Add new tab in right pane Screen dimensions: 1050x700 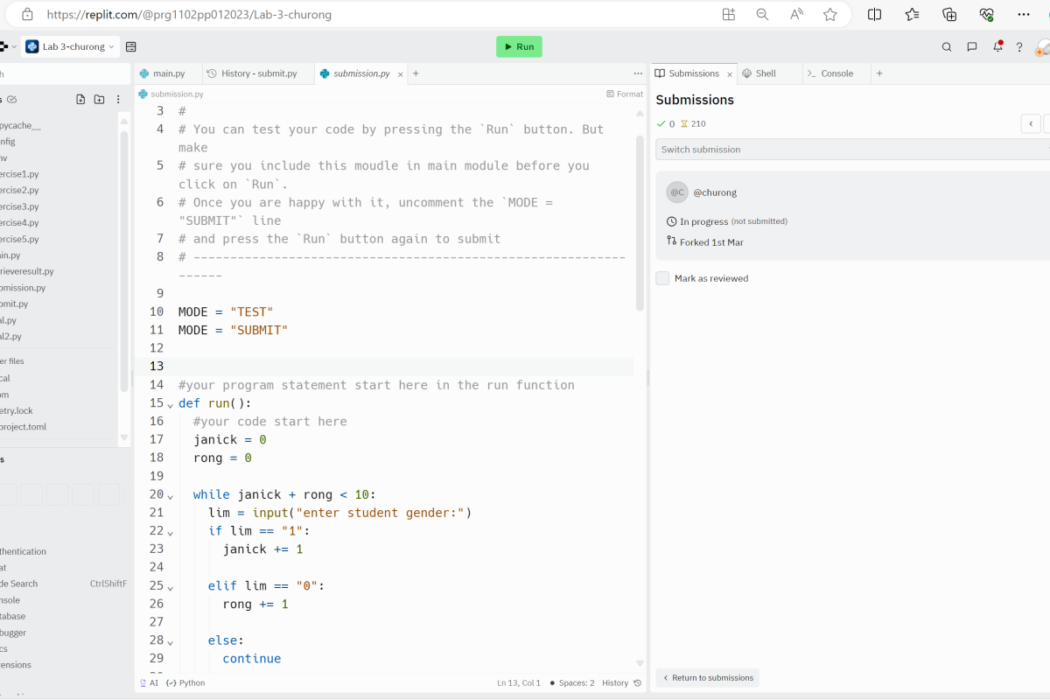(x=879, y=73)
